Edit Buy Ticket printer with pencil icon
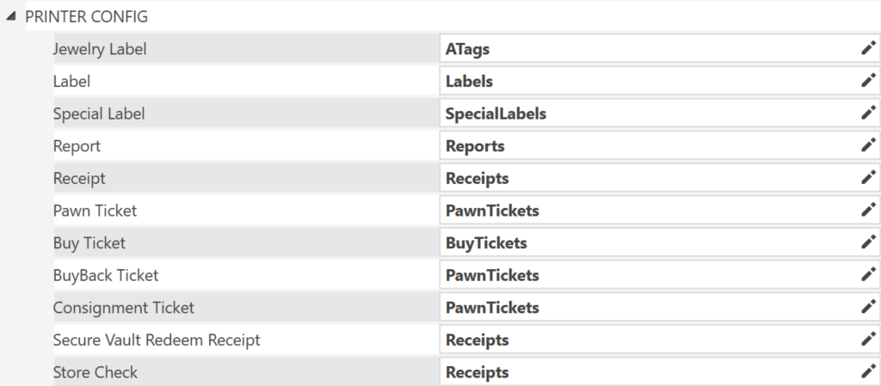This screenshot has height=386, width=881. 868,242
